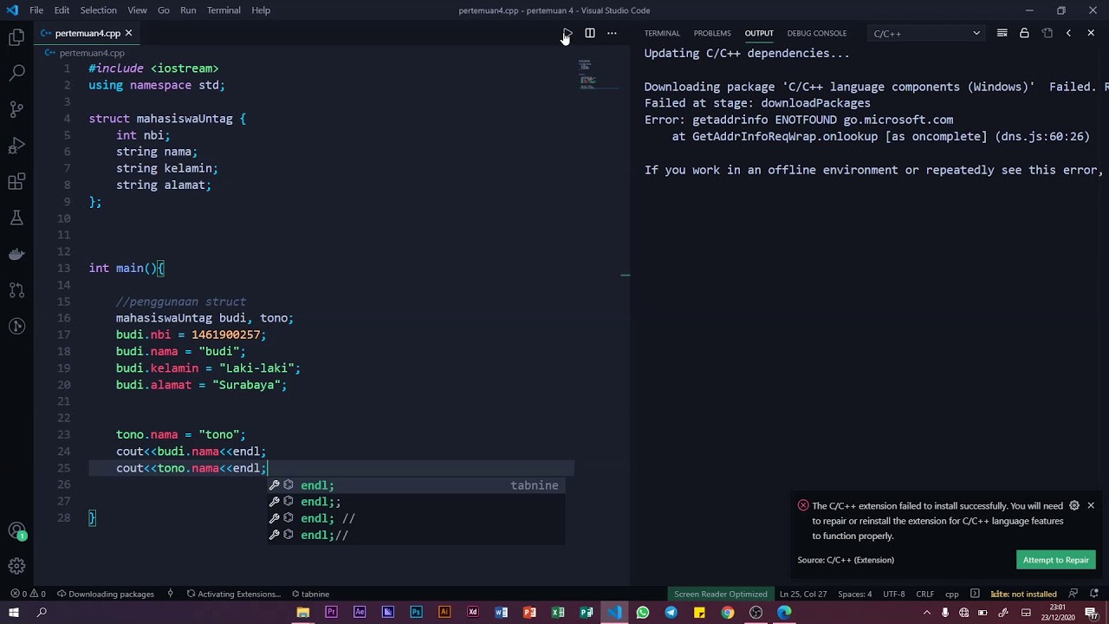Open the output log file

point(1047,33)
